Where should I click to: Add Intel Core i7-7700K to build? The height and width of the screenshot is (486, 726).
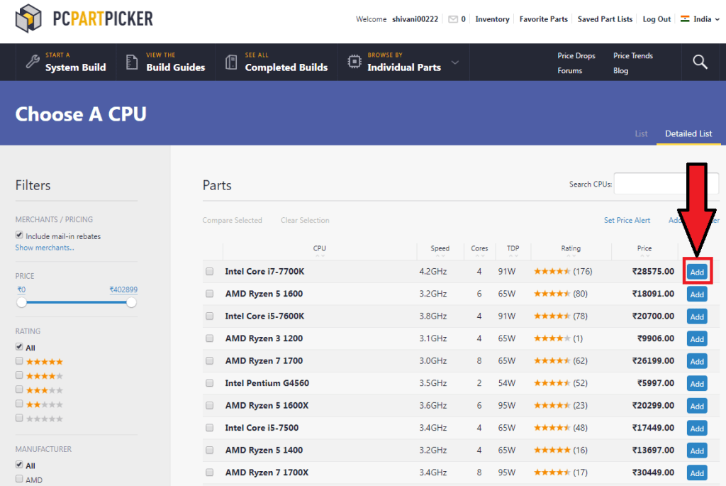pos(697,272)
